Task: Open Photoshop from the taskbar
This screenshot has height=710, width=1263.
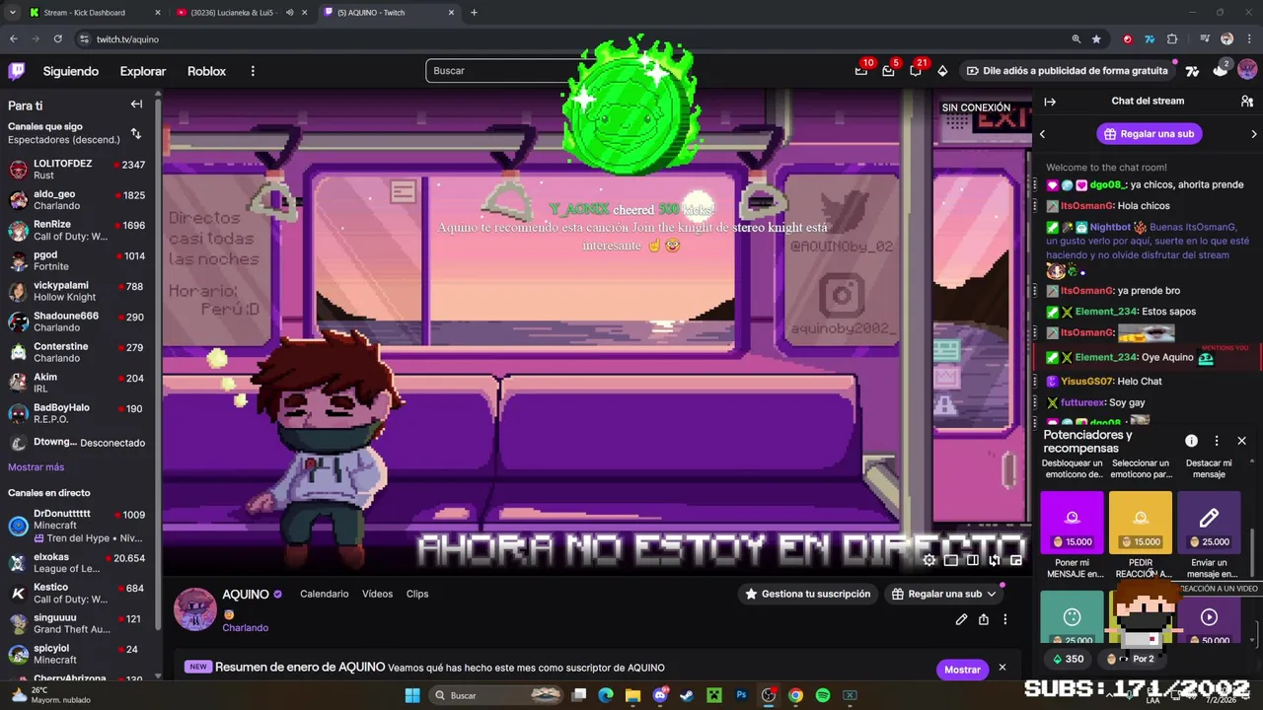Action: tap(741, 695)
